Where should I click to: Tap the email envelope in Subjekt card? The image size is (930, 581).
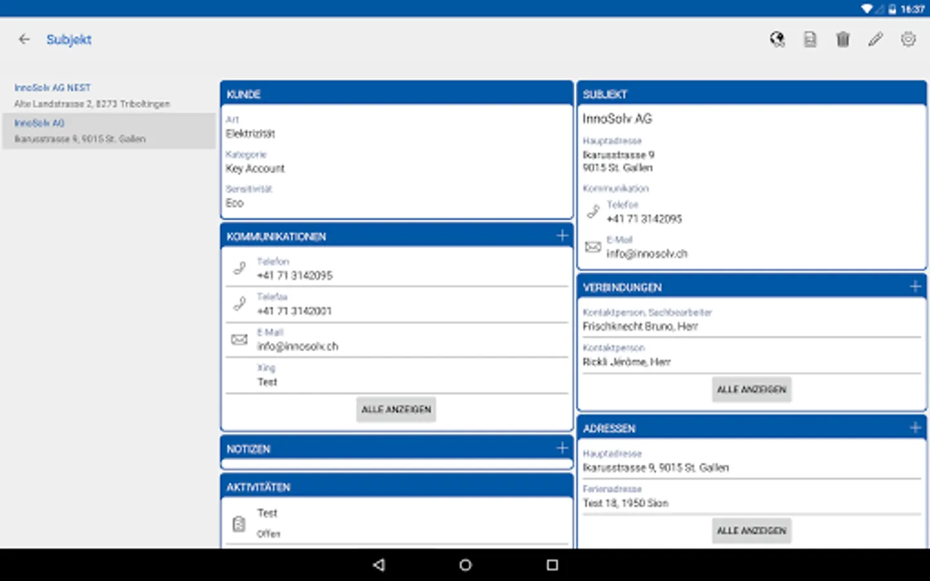pyautogui.click(x=593, y=247)
